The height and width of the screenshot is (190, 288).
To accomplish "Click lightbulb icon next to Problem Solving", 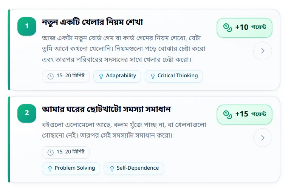I will (50, 169).
